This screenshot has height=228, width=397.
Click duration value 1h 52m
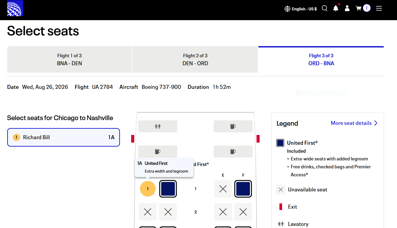[222, 87]
